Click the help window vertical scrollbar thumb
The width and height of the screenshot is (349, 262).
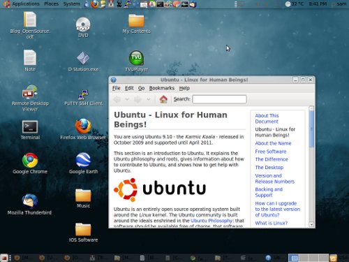point(311,129)
